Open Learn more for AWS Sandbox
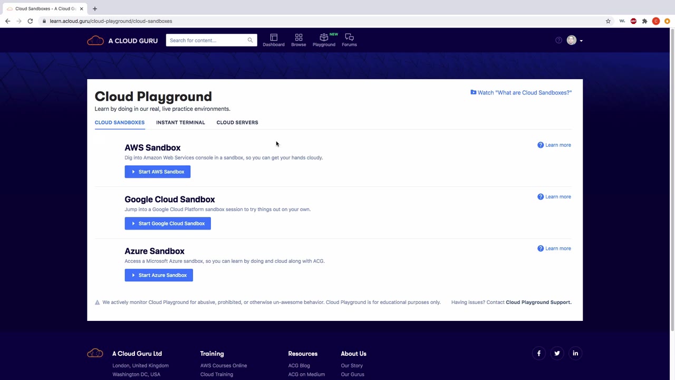The width and height of the screenshot is (675, 380). coord(554,145)
